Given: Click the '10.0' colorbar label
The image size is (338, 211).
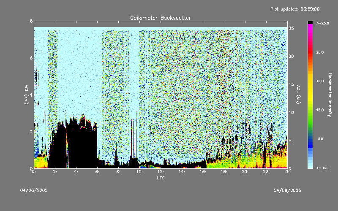Looking at the screenshot, I should 320,110.
